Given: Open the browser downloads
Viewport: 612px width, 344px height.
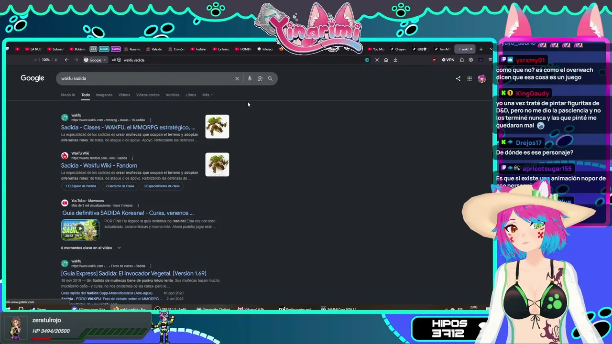Looking at the screenshot, I should click(395, 60).
